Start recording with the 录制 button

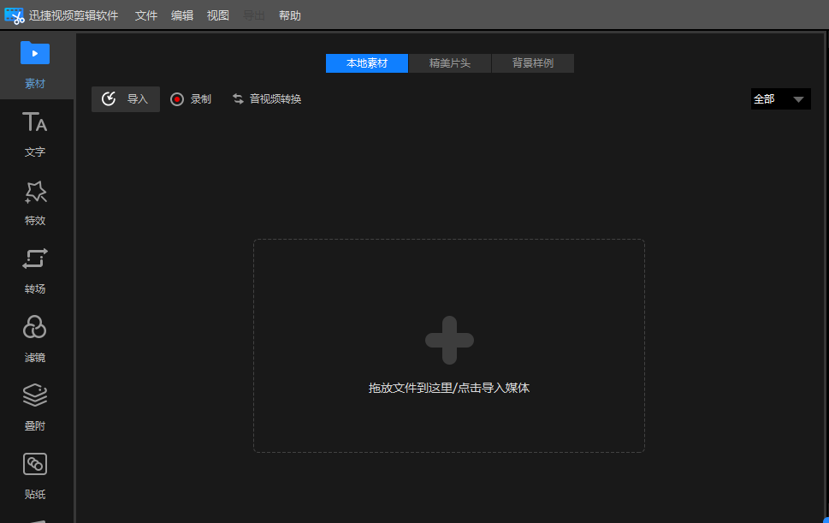(x=191, y=99)
